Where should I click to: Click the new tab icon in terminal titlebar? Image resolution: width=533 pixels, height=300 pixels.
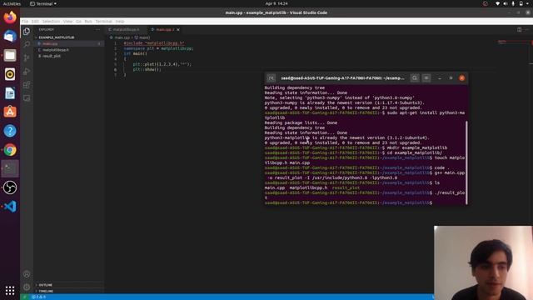(271, 78)
